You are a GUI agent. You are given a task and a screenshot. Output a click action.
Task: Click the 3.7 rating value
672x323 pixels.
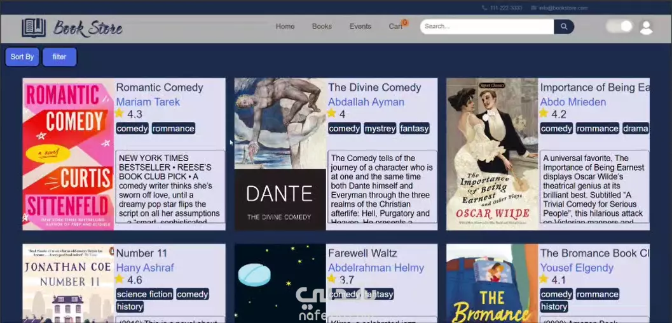tap(346, 280)
